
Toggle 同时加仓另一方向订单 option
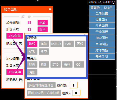click(x=44, y=93)
